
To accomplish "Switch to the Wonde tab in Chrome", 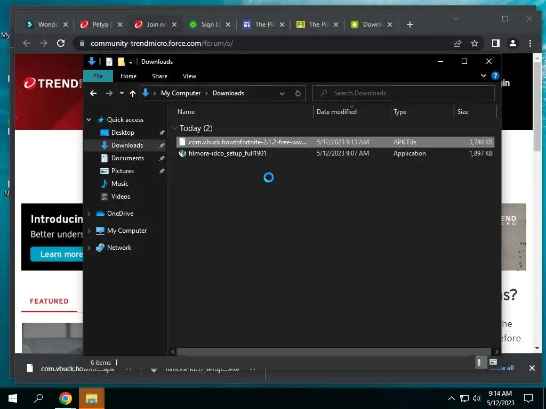I will (47, 24).
